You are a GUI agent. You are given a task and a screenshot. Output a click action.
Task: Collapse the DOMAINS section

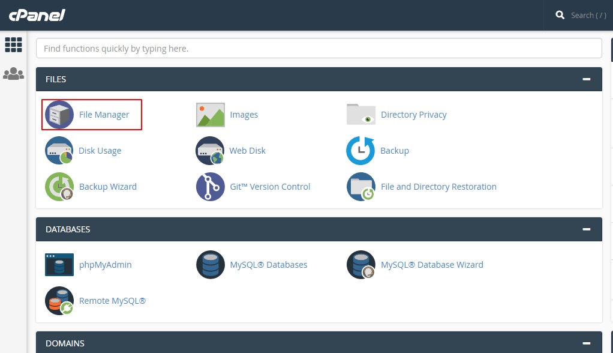pyautogui.click(x=587, y=343)
